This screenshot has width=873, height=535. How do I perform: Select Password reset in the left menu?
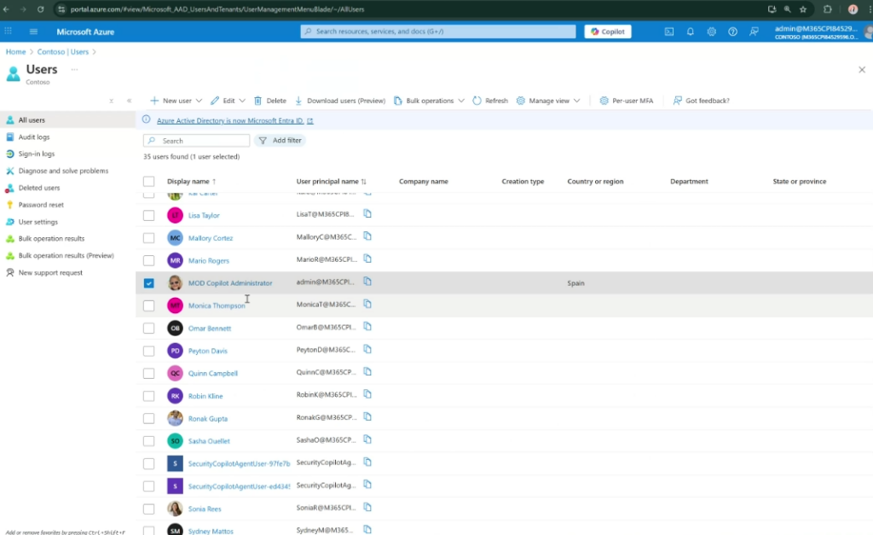tap(41, 205)
